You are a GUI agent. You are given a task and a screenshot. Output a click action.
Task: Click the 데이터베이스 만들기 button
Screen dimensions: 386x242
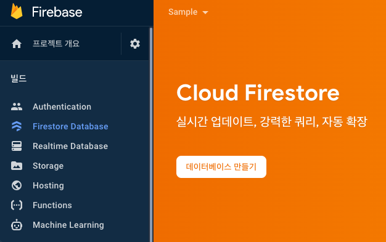pyautogui.click(x=221, y=167)
